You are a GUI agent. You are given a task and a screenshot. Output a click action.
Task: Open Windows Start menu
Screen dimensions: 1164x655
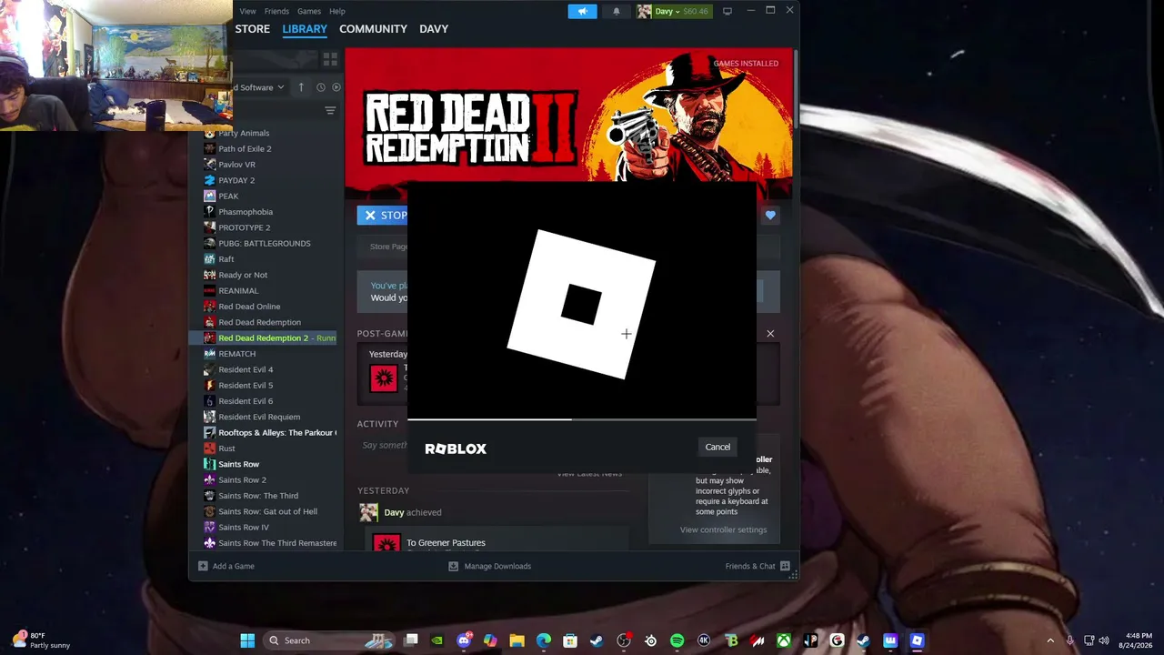pos(247,640)
